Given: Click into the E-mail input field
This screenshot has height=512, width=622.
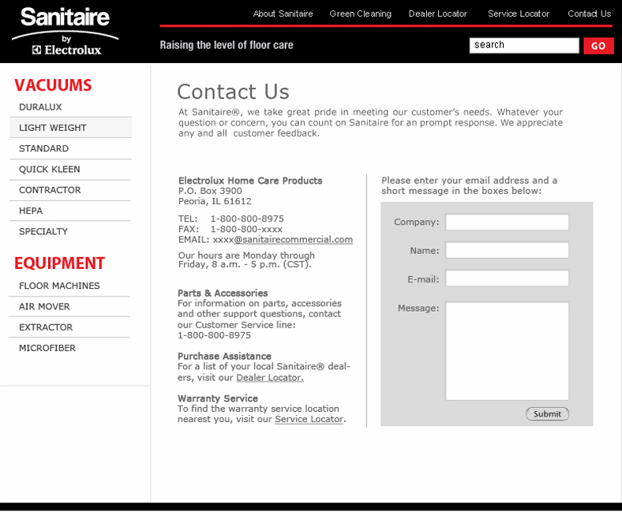Looking at the screenshot, I should [x=507, y=278].
